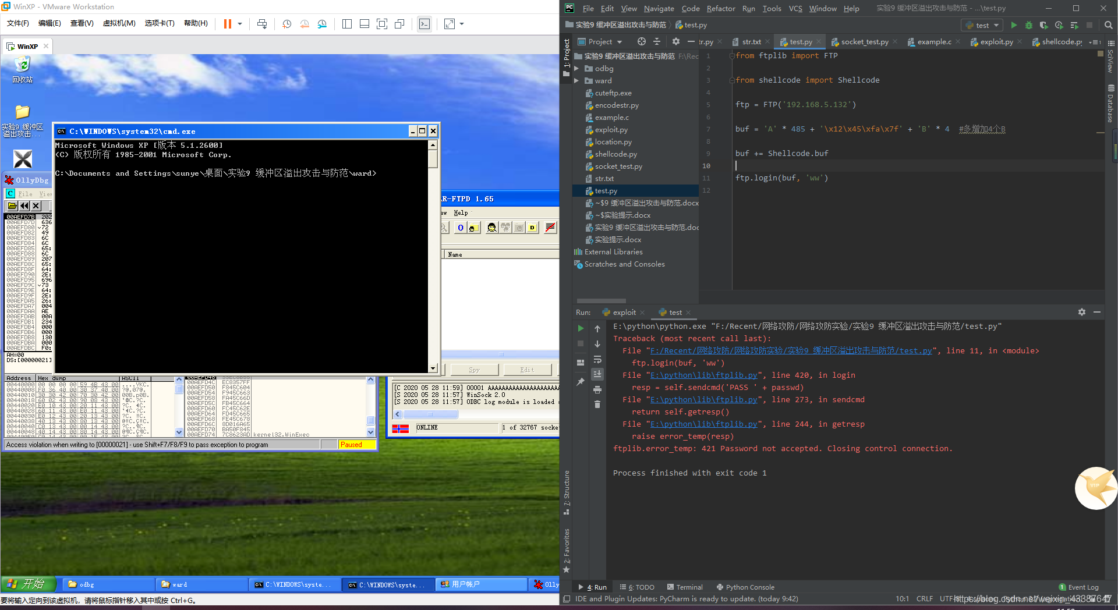Run the test configuration in PyCharm
This screenshot has width=1118, height=610.
pos(1014,25)
